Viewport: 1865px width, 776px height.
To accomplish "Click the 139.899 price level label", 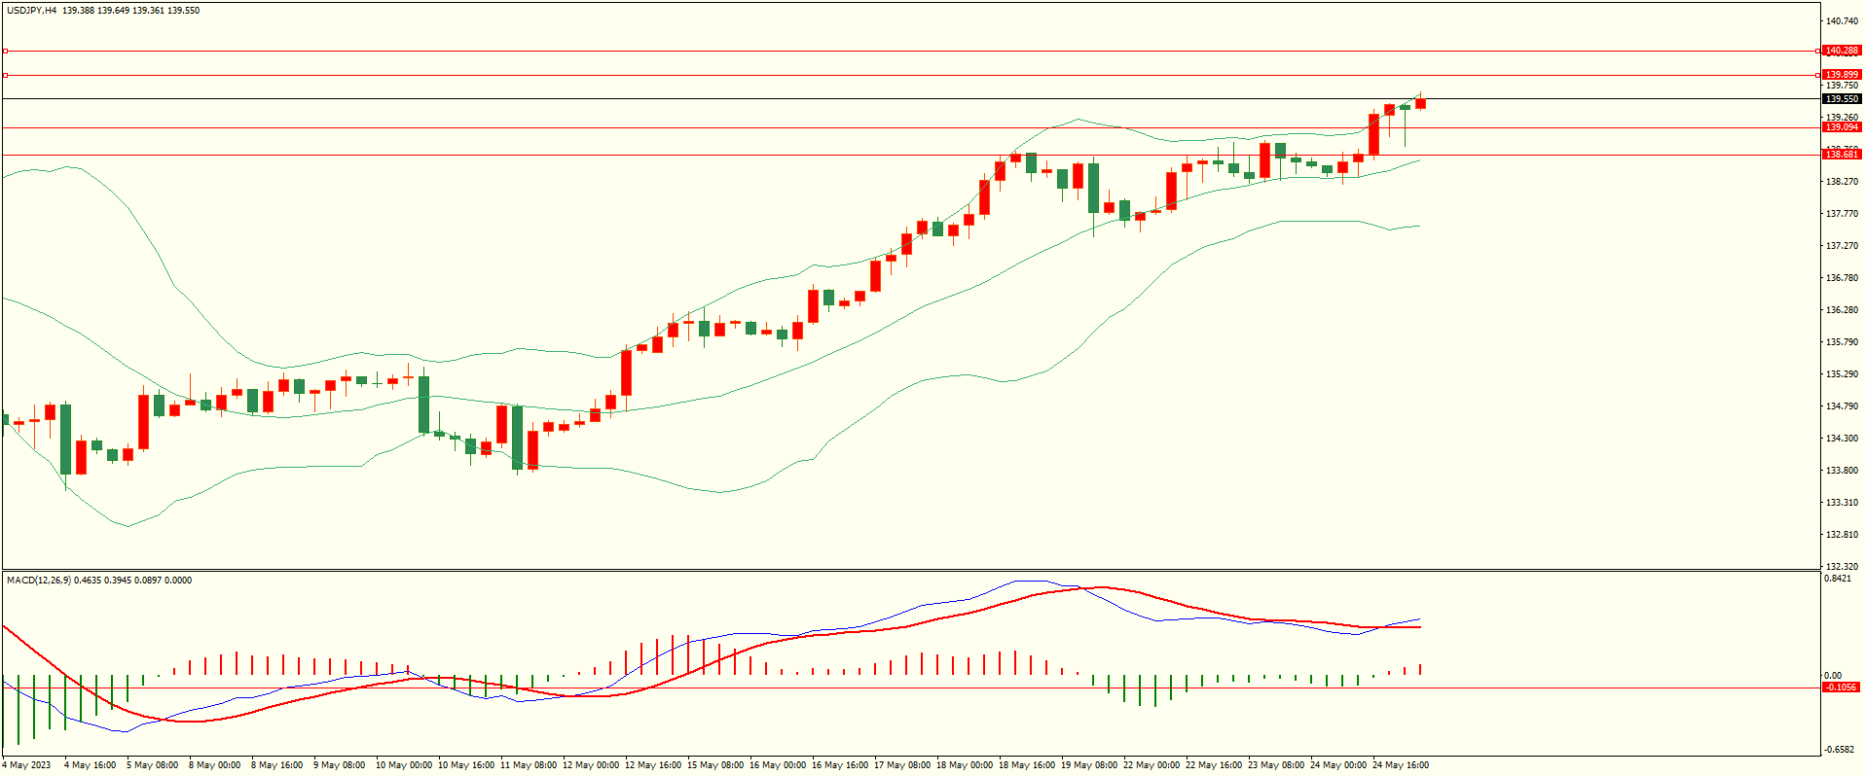I will point(1841,75).
